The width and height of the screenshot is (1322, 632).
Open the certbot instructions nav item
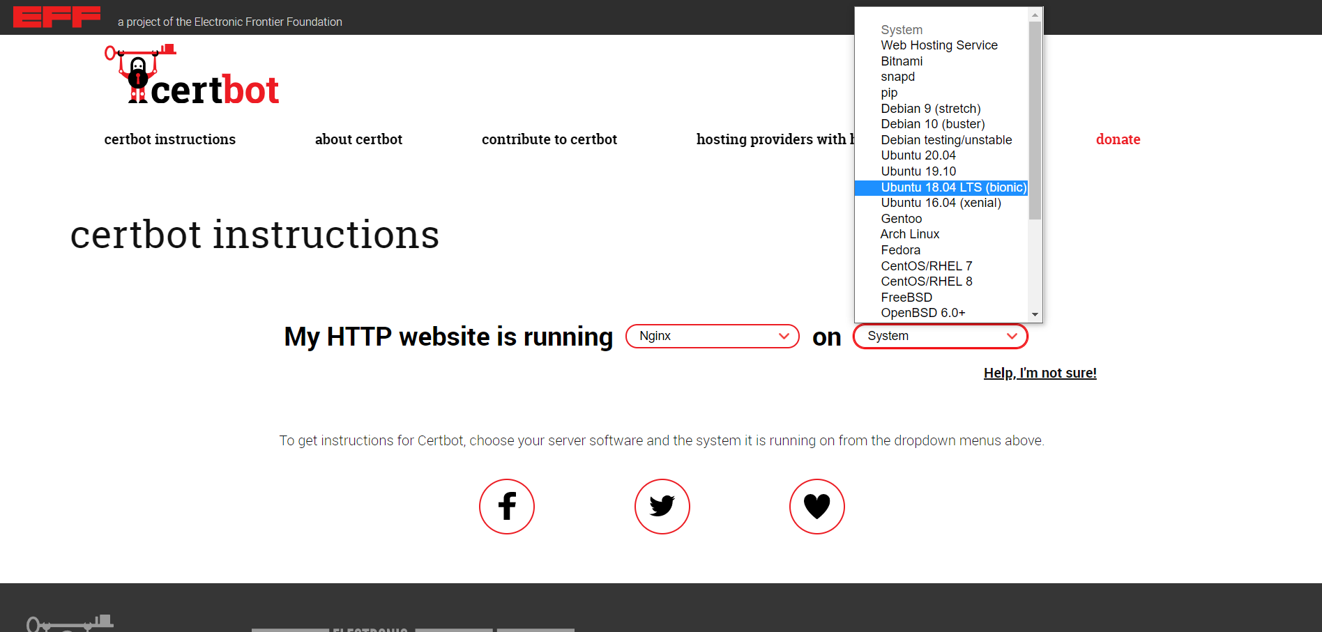tap(169, 139)
